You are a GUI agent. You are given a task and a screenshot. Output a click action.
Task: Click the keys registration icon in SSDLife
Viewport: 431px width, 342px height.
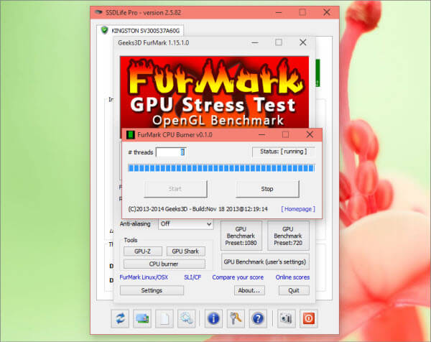[236, 318]
